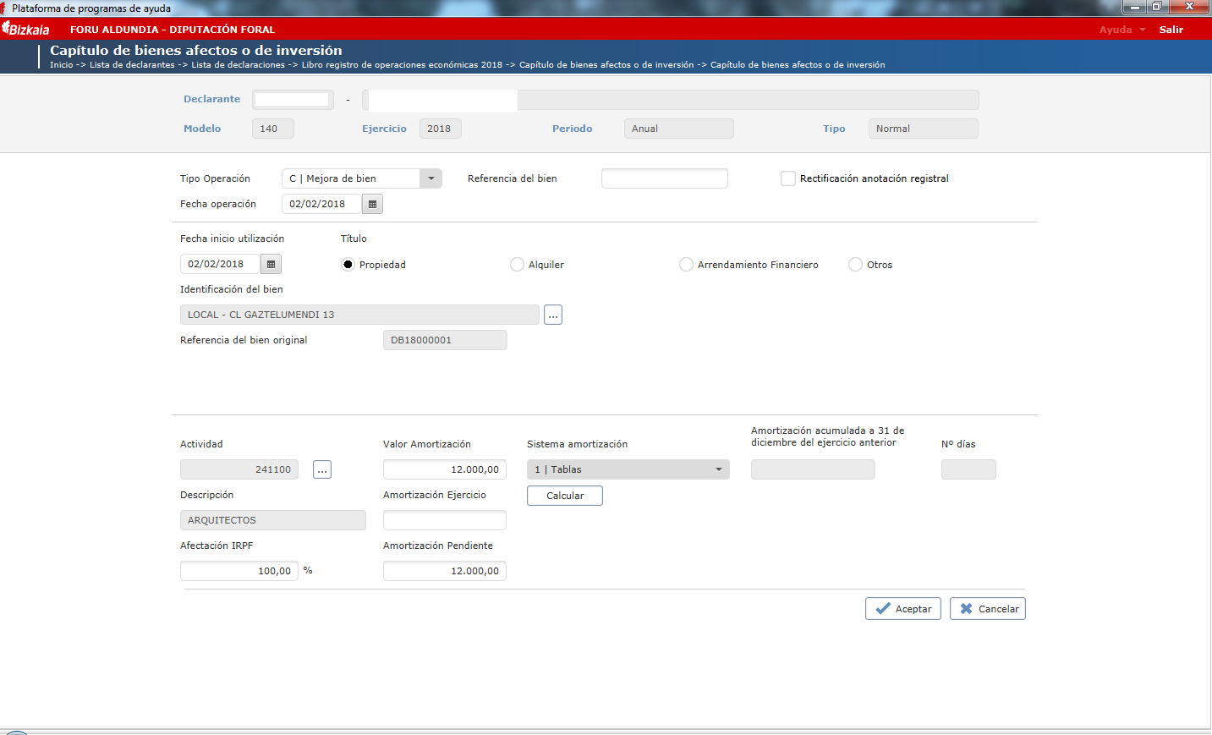Click the Tipo Normal field
This screenshot has width=1212, height=735.
click(x=924, y=129)
